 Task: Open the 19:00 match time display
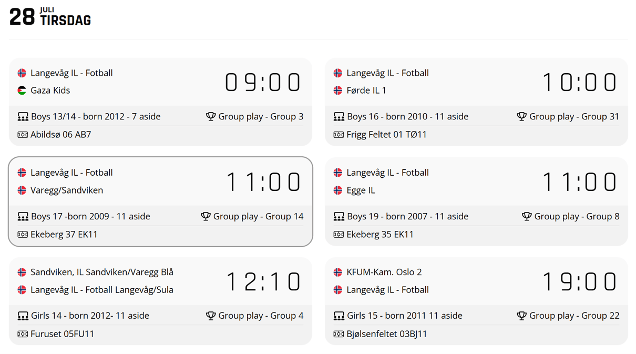coord(580,282)
